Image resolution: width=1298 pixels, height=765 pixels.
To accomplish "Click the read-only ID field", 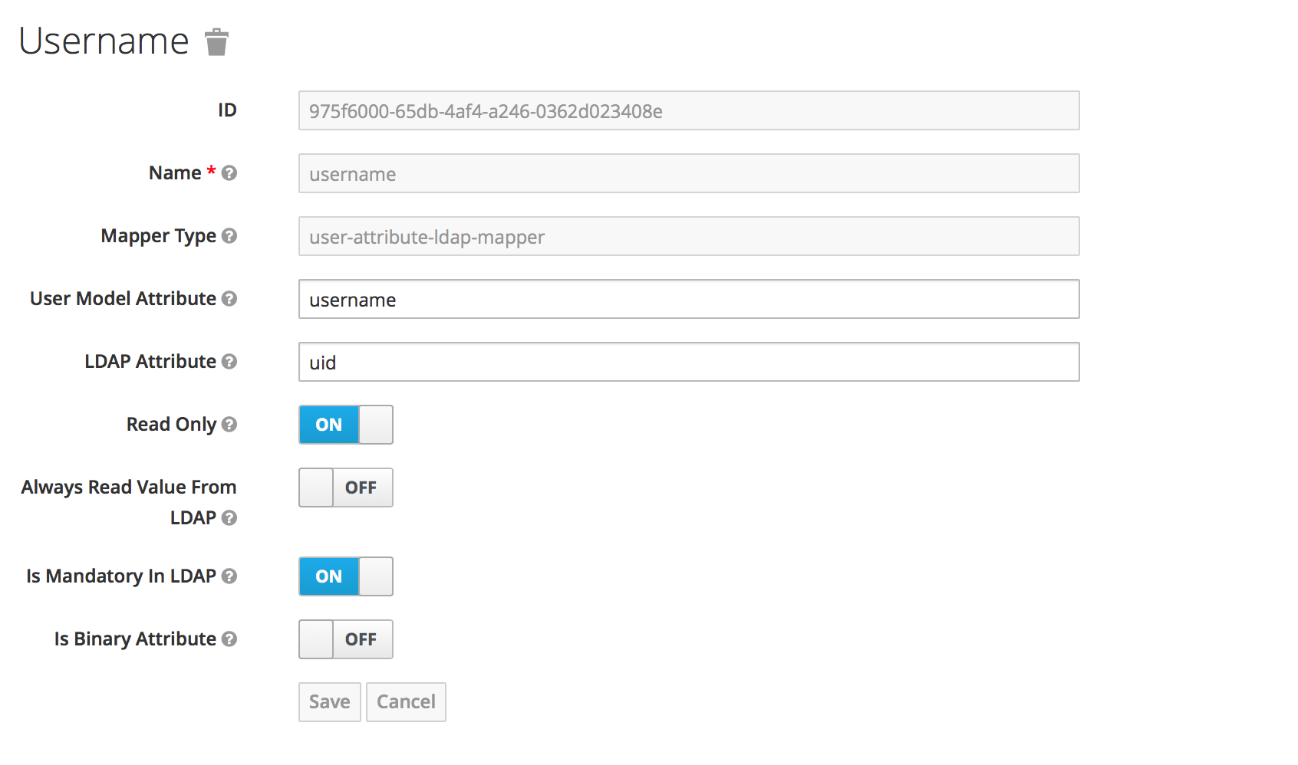I will [688, 110].
